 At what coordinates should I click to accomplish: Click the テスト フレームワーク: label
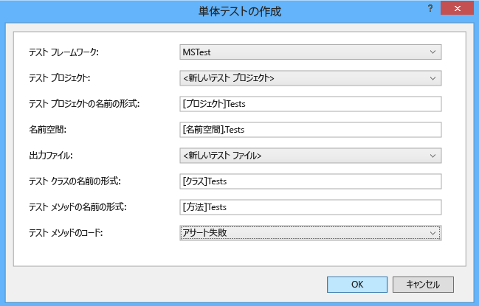point(64,52)
